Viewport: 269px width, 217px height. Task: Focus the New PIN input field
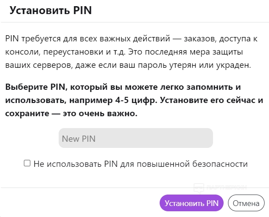[x=135, y=138]
